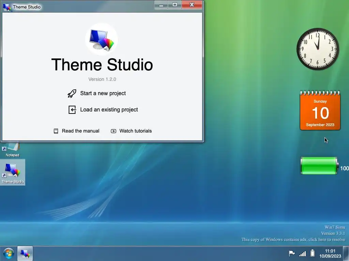
Task: Open Read the manual link
Action: (x=80, y=131)
